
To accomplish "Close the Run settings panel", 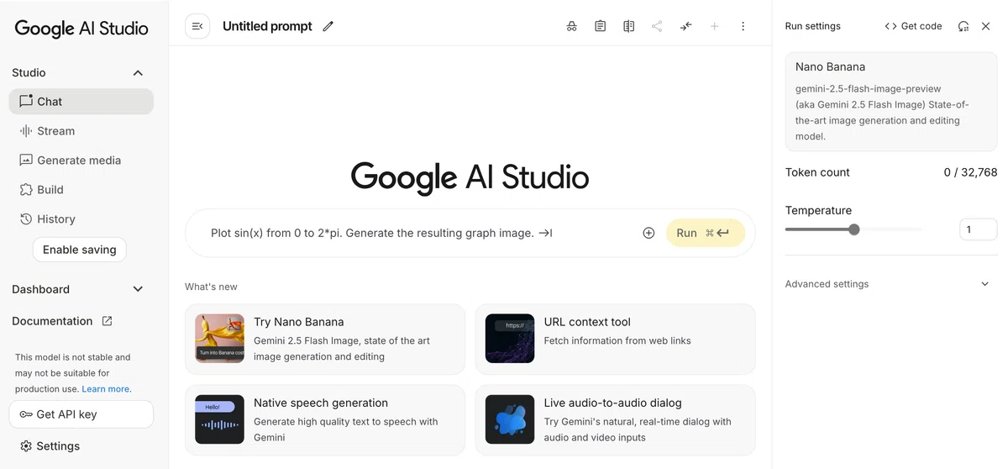I will click(x=986, y=26).
